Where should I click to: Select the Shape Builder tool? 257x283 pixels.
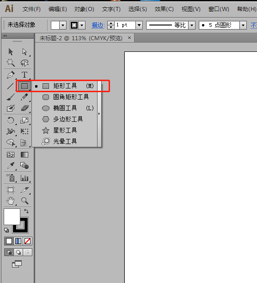(11, 142)
